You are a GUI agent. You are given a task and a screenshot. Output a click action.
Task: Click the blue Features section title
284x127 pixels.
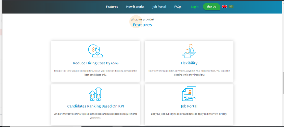(x=142, y=25)
